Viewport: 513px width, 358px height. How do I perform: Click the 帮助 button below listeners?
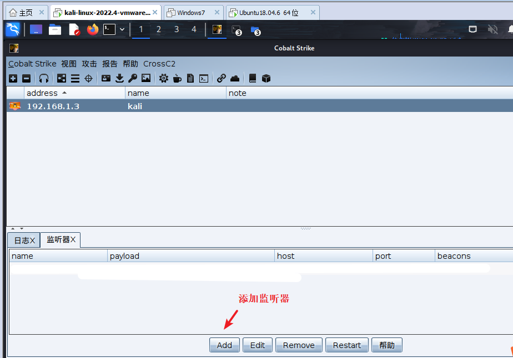[x=387, y=345]
